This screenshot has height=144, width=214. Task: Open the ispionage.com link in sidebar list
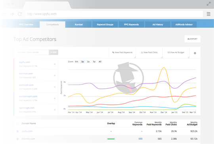[x=27, y=108]
